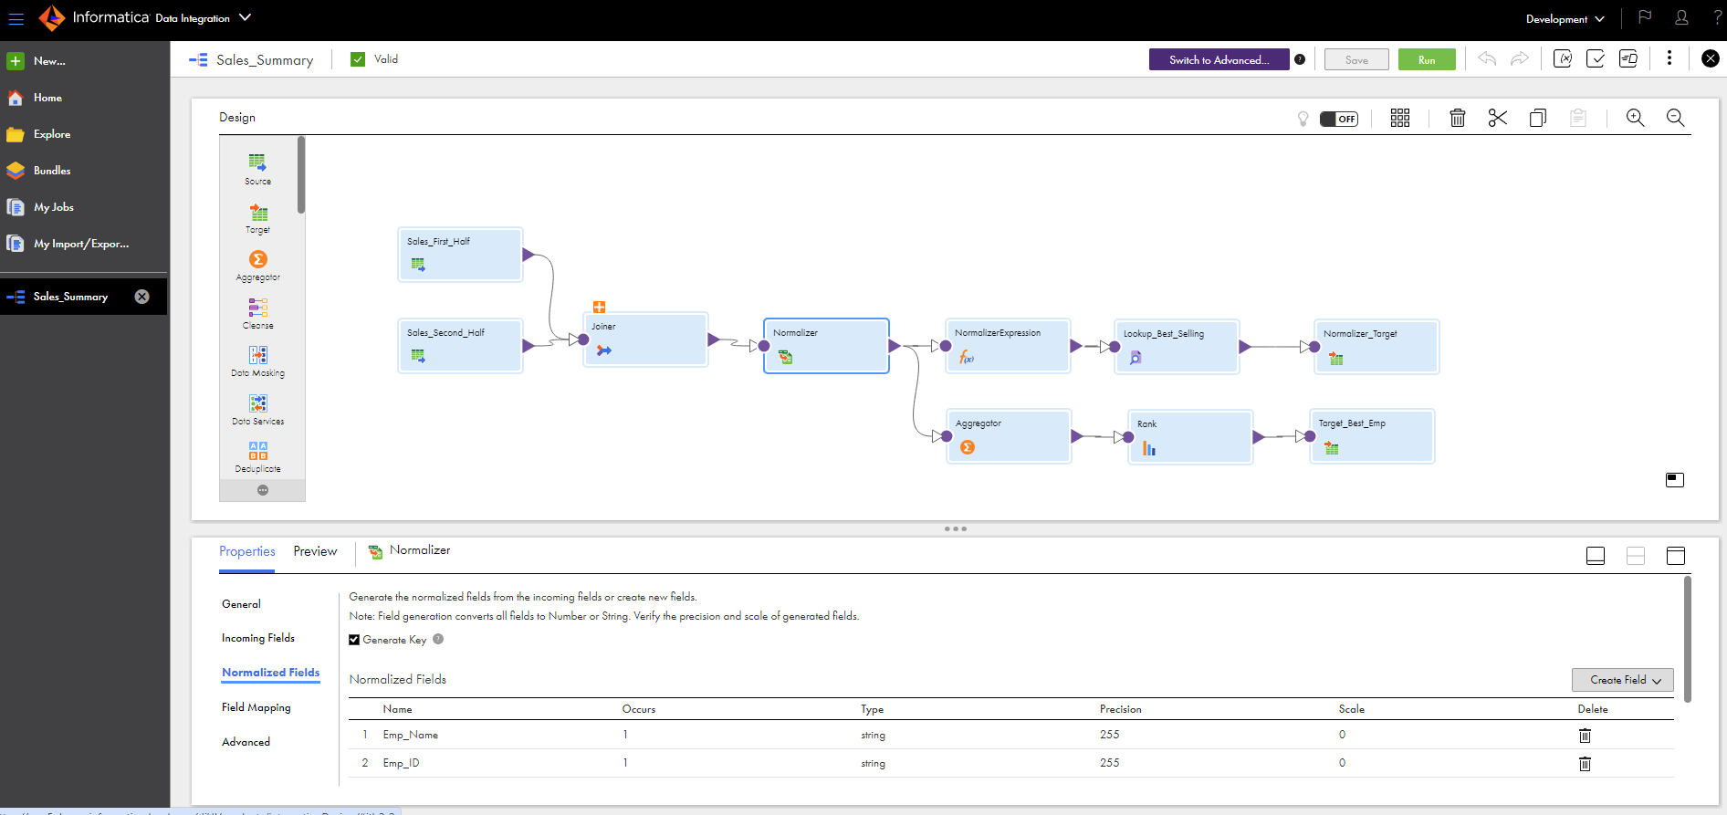Click the palette vertical scrollbar
Screen dimensions: 1727x815
click(301, 175)
